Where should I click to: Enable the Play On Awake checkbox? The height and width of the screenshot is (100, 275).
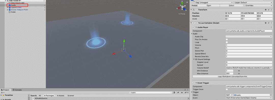227,39
